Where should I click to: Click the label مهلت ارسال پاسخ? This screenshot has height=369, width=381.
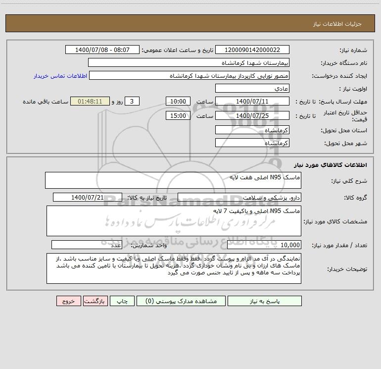(343, 102)
